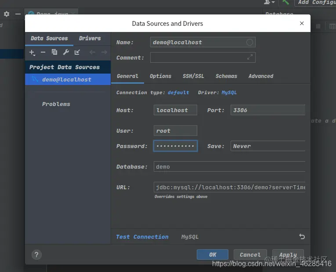Click the Host field containing localhost
Screen dimensions: 336x272
[175, 110]
